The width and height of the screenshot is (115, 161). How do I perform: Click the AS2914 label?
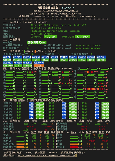[27, 57]
